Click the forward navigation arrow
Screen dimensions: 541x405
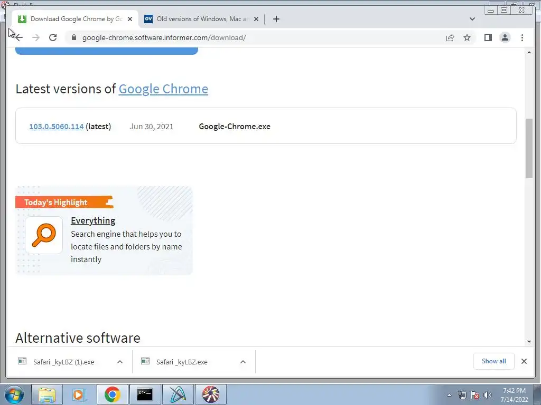click(36, 37)
